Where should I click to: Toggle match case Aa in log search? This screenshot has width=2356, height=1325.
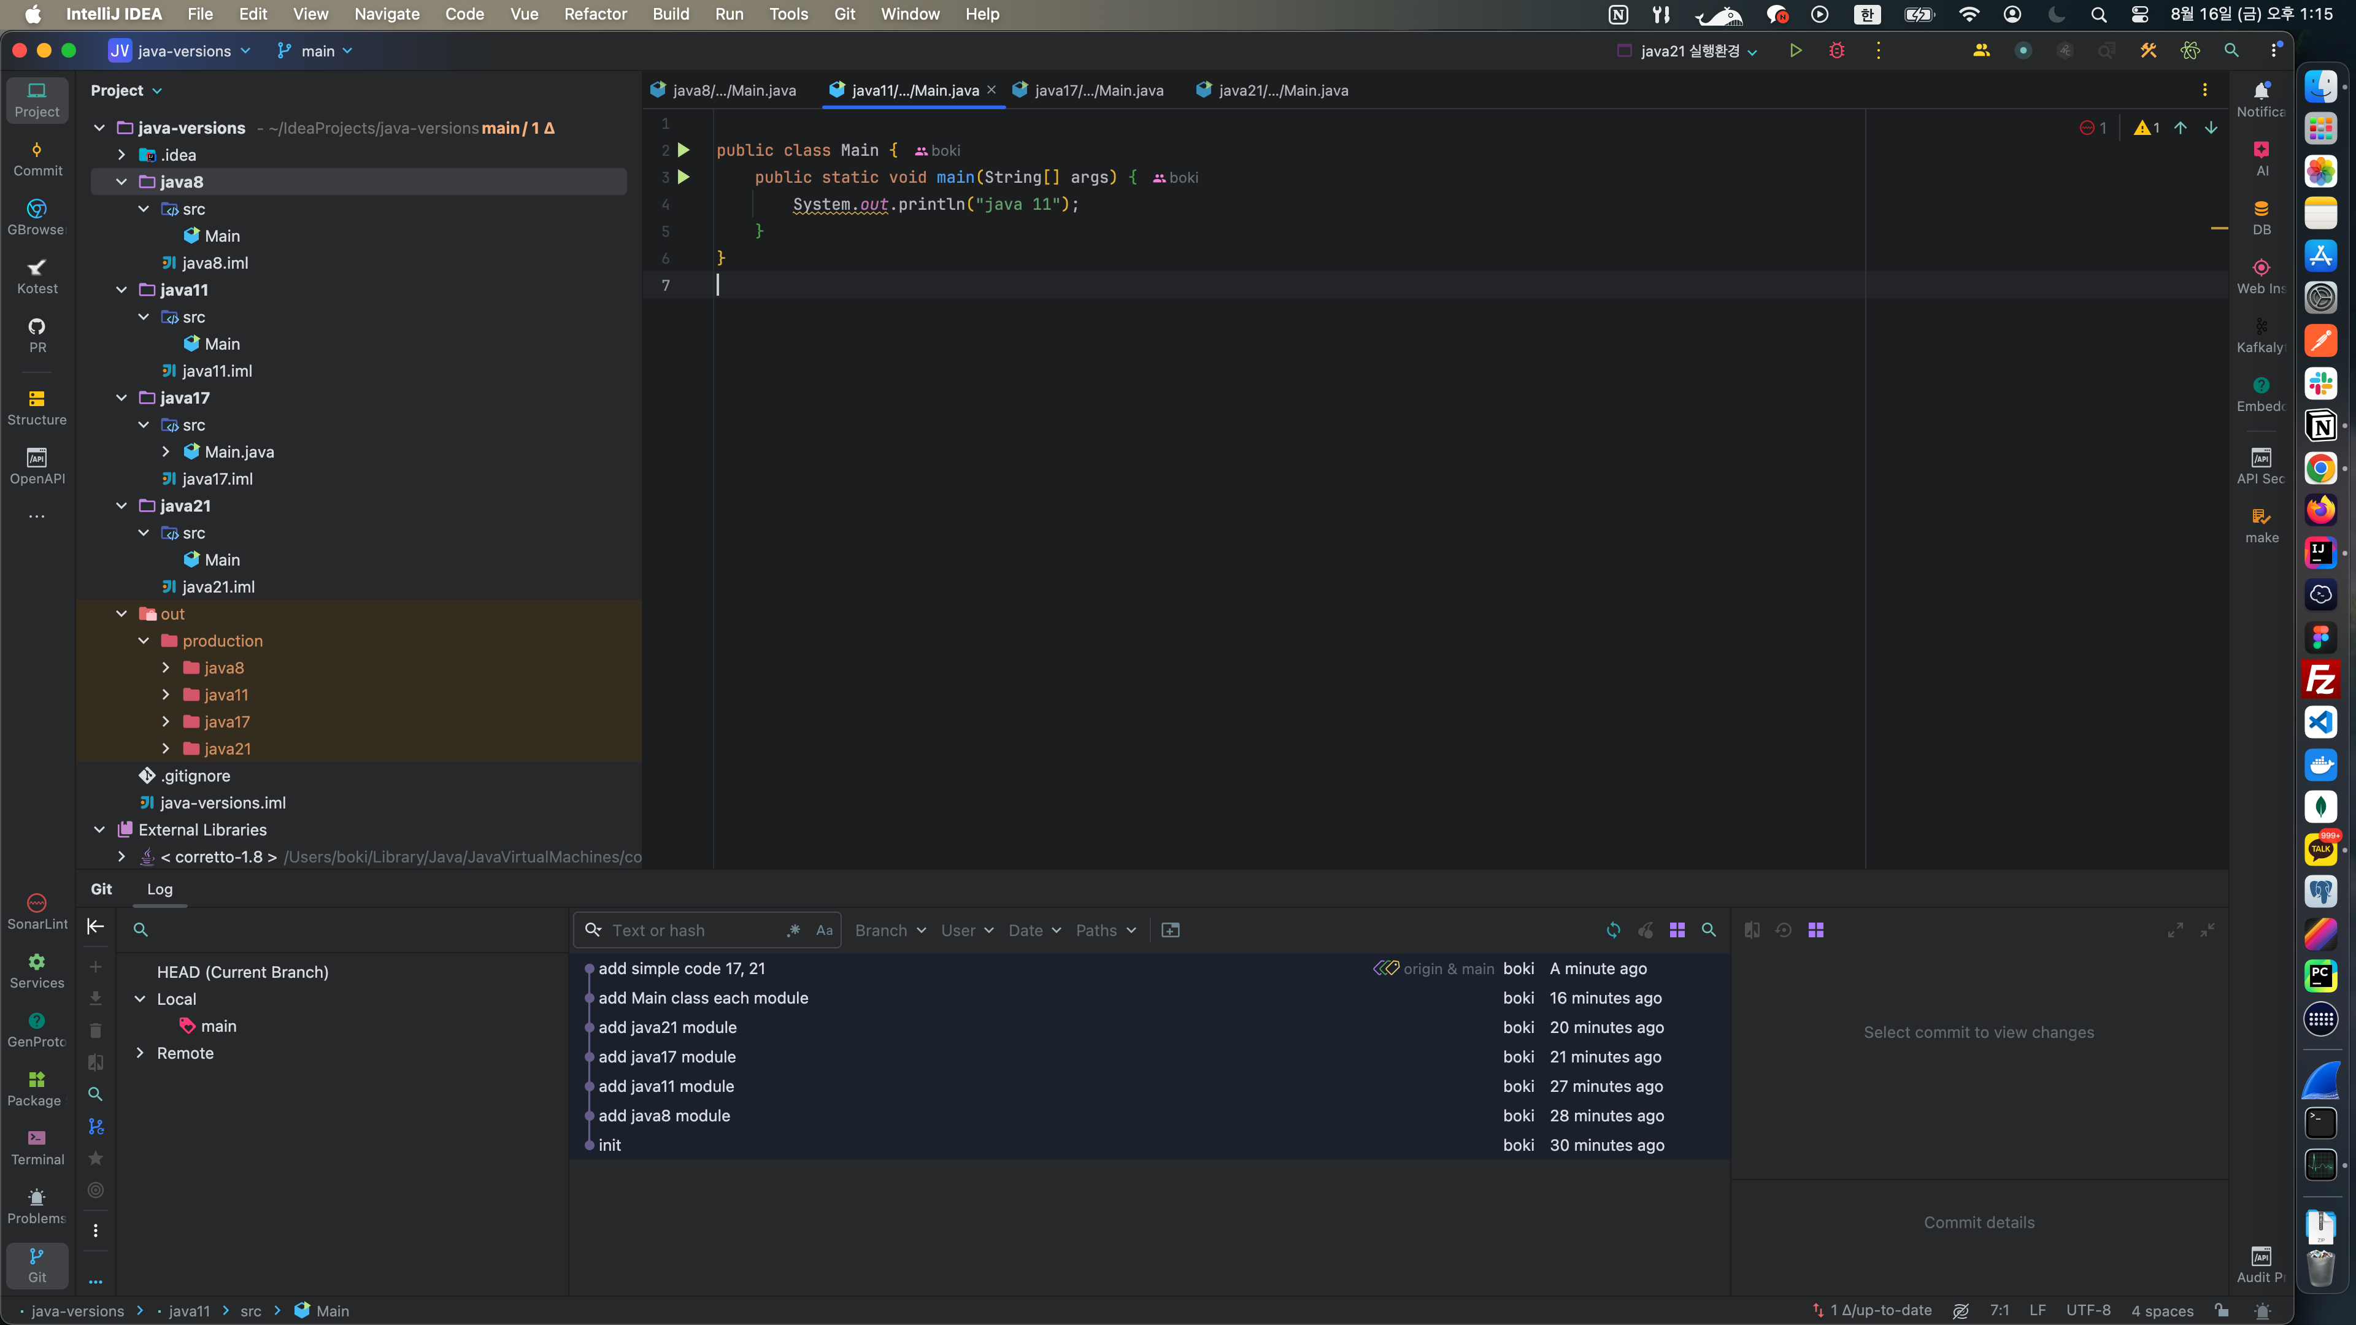(824, 930)
